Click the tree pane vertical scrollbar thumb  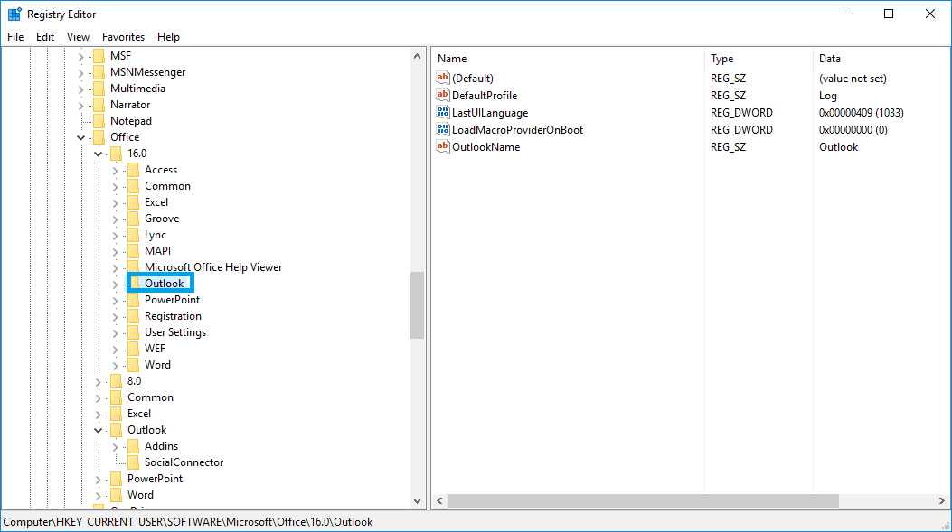click(417, 305)
